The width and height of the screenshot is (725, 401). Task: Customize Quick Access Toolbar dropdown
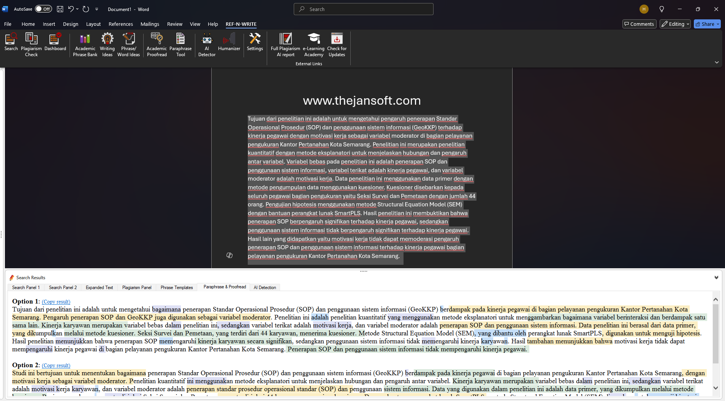coord(97,9)
